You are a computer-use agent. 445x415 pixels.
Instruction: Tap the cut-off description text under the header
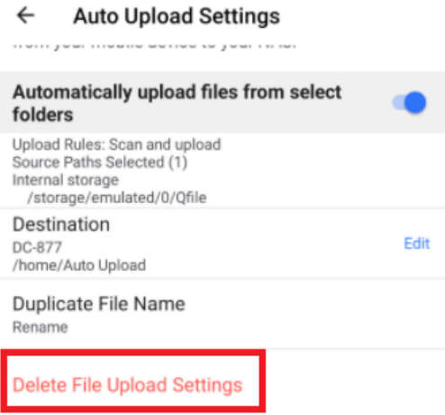click(155, 45)
